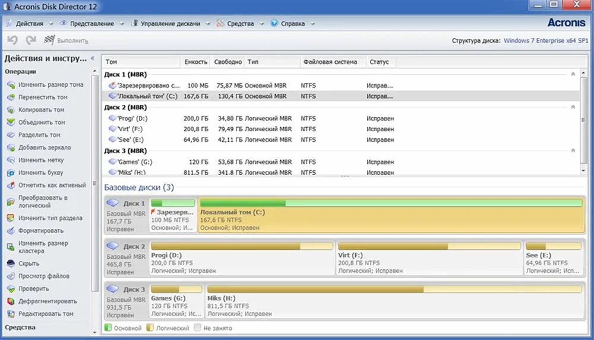Click the Redo arrow icon in toolbar
Screen dimensions: 594x340
pyautogui.click(x=31, y=40)
